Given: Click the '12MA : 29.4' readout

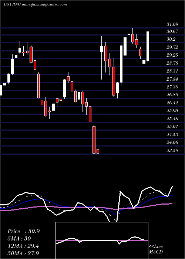Looking at the screenshot, I should (23, 246).
